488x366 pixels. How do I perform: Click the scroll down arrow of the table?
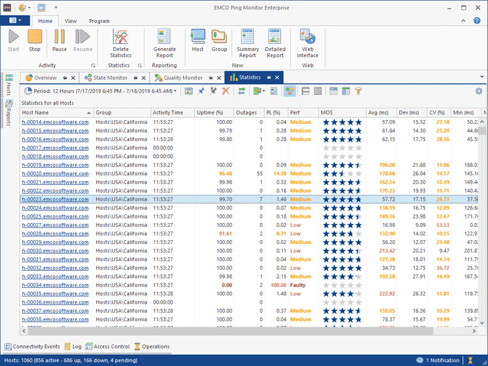click(482, 323)
